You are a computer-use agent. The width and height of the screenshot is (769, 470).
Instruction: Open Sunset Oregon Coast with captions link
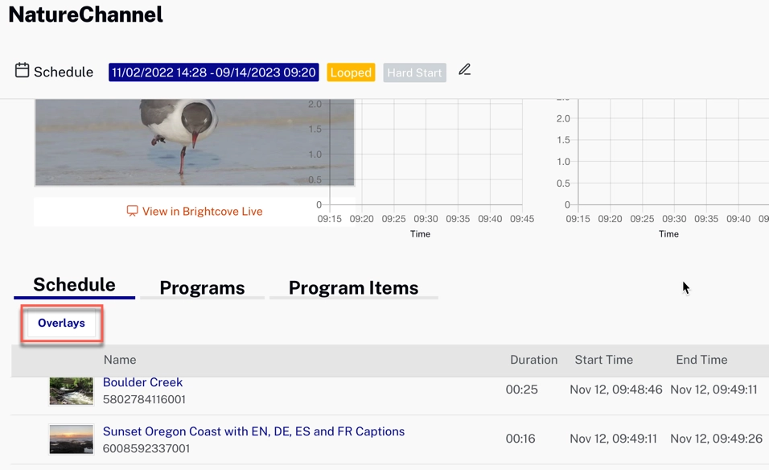[253, 431]
